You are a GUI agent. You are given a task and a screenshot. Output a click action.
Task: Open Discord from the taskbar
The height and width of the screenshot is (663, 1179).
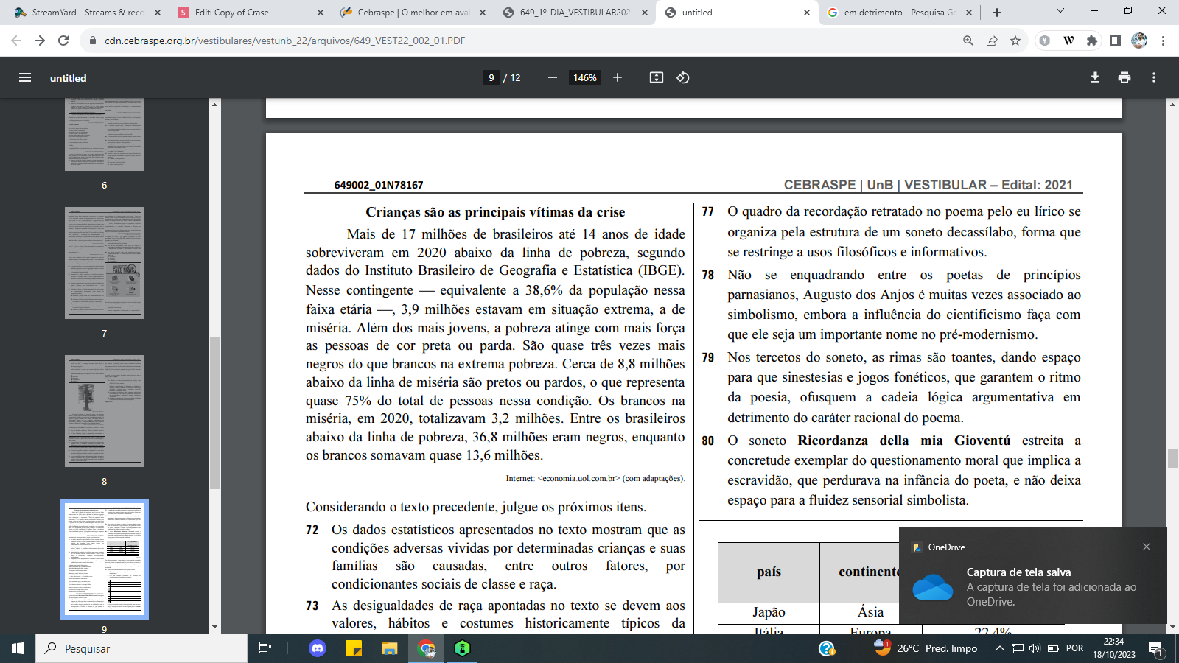(318, 648)
